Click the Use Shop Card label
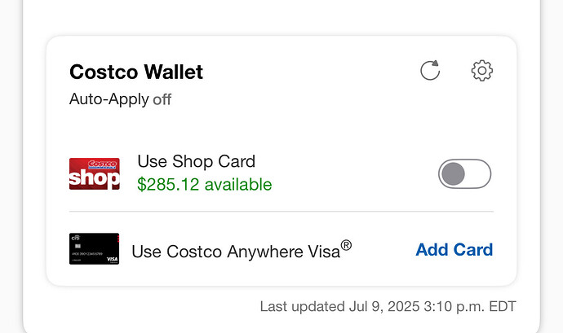Screen dimensions: 563x333 click(x=197, y=161)
